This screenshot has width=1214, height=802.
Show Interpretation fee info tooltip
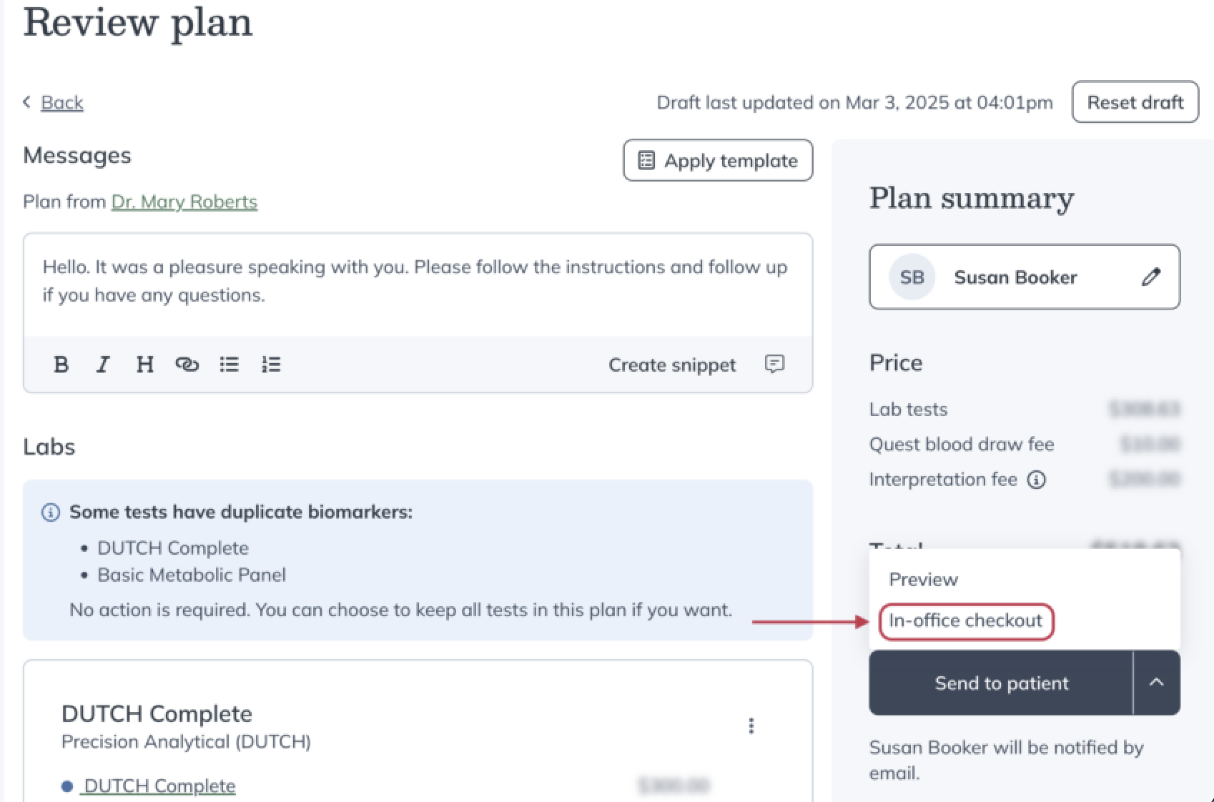1036,480
